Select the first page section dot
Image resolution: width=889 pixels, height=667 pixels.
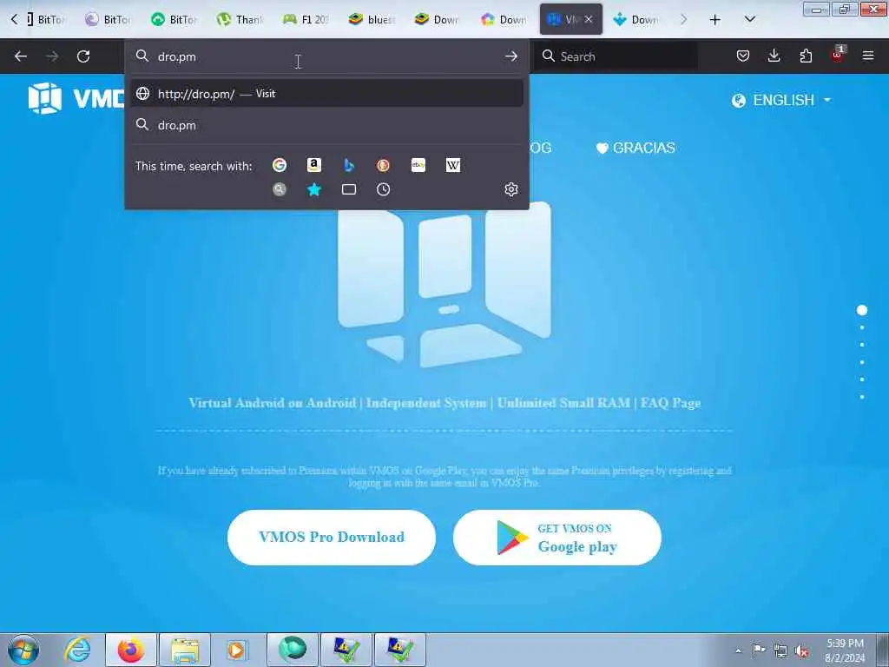(862, 310)
